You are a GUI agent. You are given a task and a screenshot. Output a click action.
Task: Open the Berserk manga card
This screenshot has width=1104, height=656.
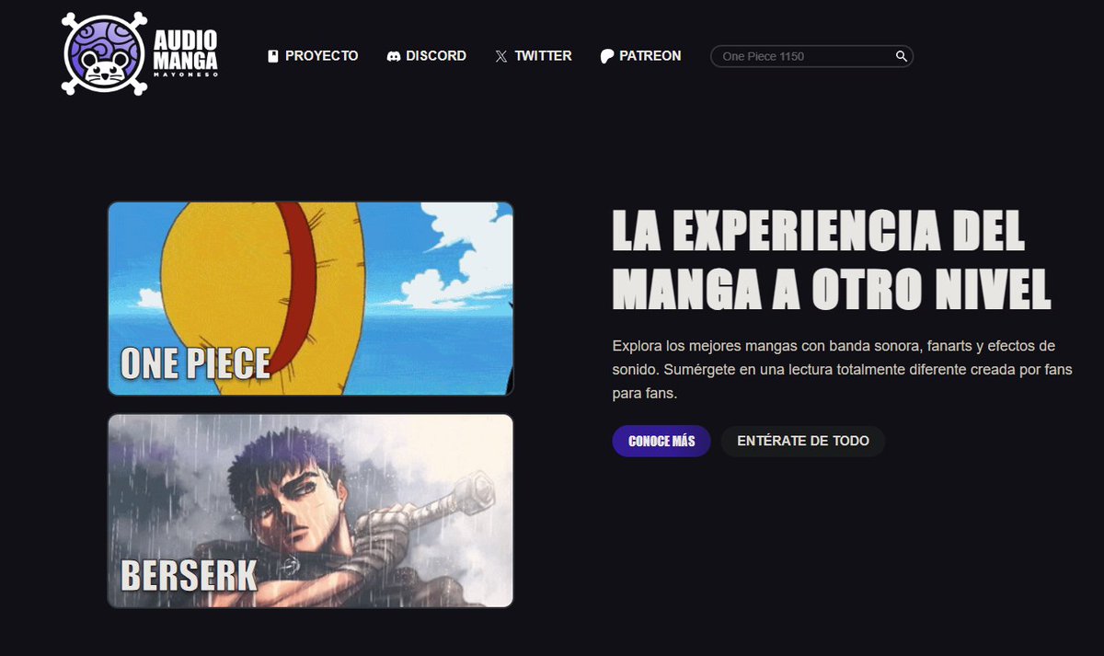click(310, 511)
